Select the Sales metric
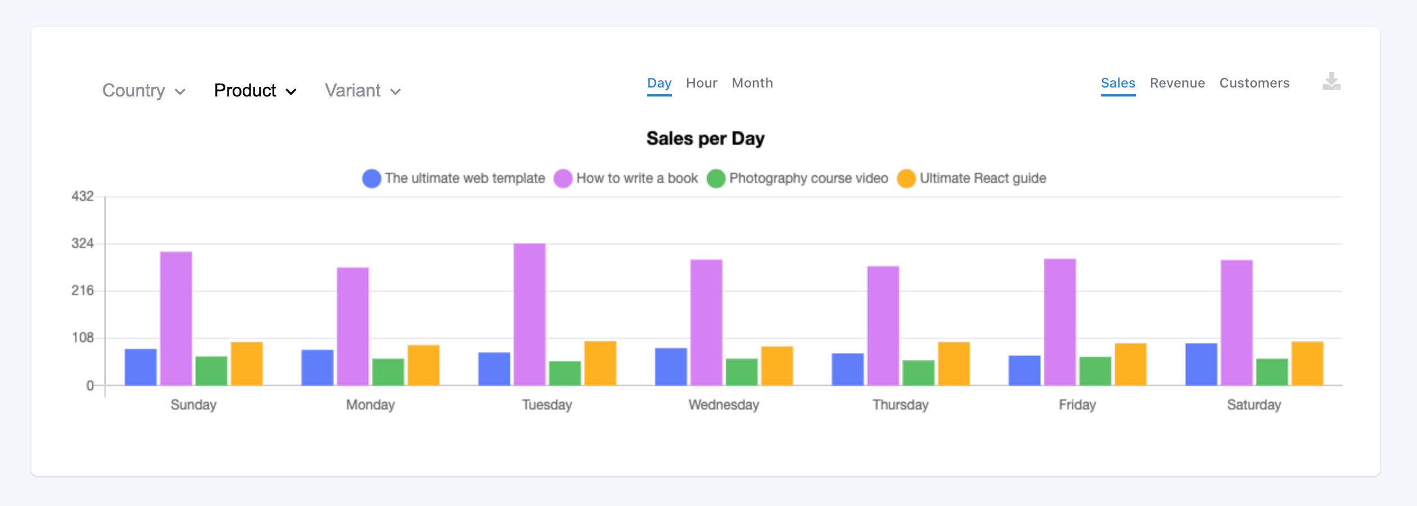 1118,82
